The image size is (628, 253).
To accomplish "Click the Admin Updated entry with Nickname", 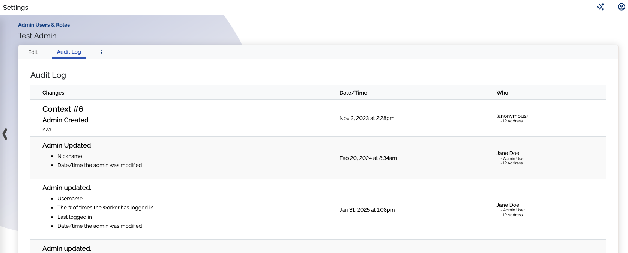I will 66,145.
